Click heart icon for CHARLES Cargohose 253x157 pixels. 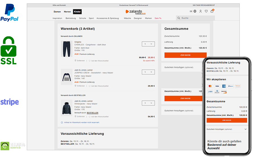89,61
